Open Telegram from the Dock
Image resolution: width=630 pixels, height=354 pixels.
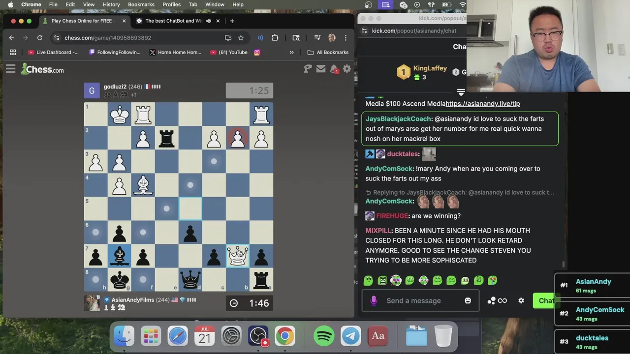pos(351,336)
